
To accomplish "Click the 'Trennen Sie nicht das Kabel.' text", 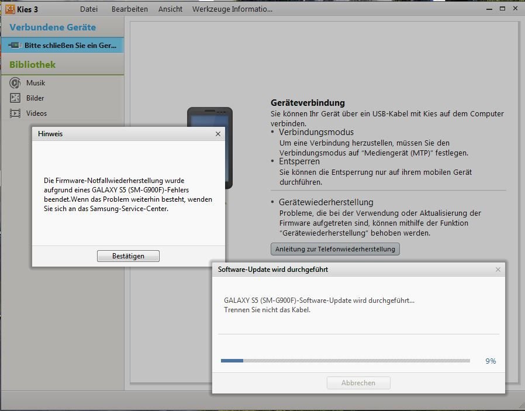I will pos(267,310).
